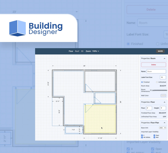Click the 3' 11" dimension label

click(58, 101)
